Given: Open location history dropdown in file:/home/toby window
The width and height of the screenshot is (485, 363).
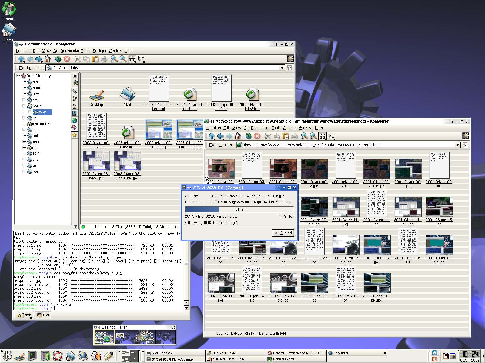Looking at the screenshot, I should (x=282, y=68).
